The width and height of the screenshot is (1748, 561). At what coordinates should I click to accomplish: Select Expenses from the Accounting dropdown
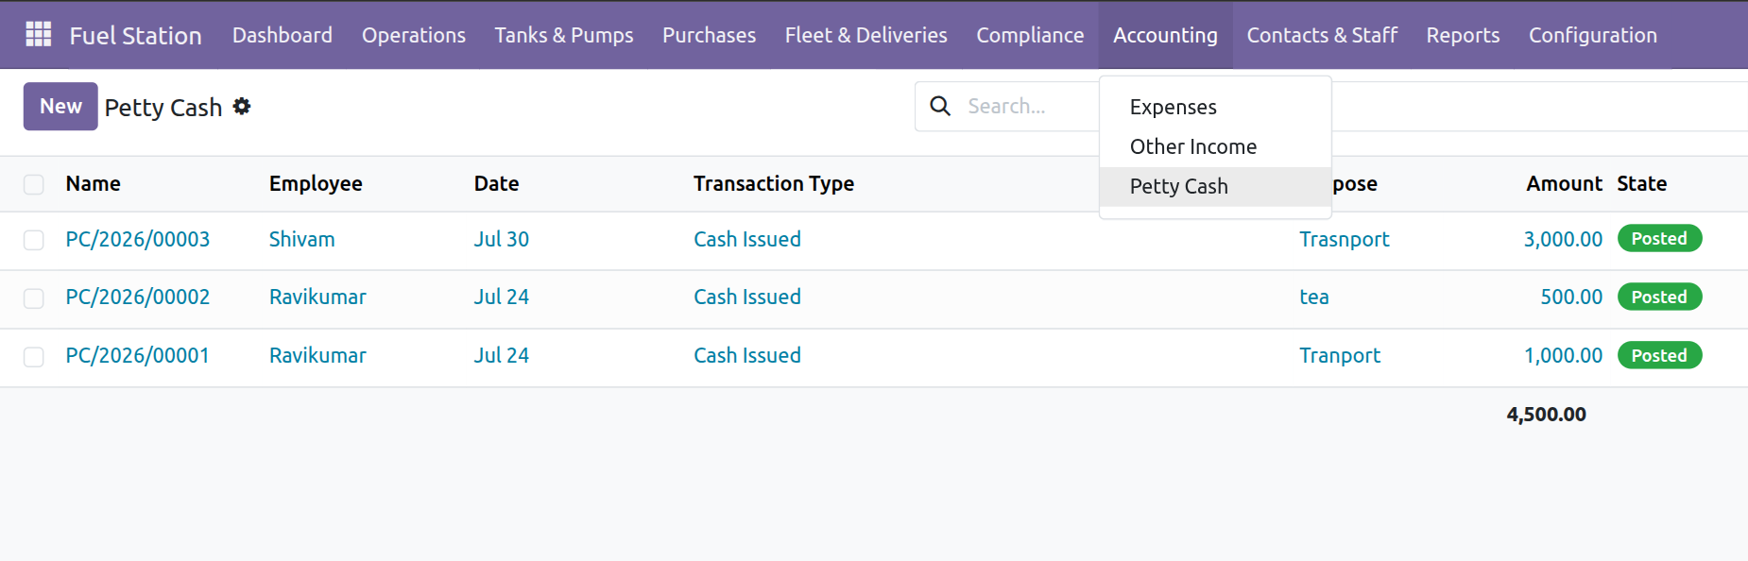click(1215, 107)
